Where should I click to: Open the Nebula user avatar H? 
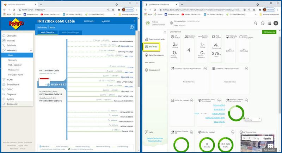[276, 23]
